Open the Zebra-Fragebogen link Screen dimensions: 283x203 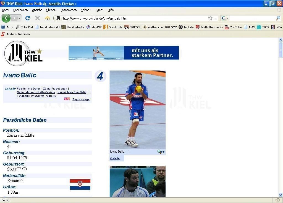pyautogui.click(x=55, y=89)
